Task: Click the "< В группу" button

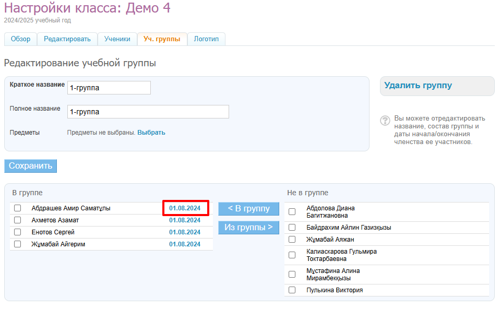Action: [x=248, y=209]
